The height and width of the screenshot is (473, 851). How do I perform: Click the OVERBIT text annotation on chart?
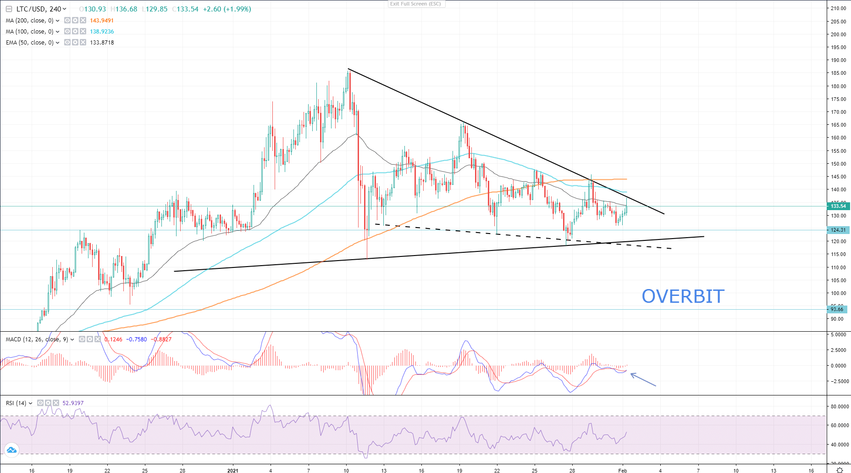coord(683,296)
